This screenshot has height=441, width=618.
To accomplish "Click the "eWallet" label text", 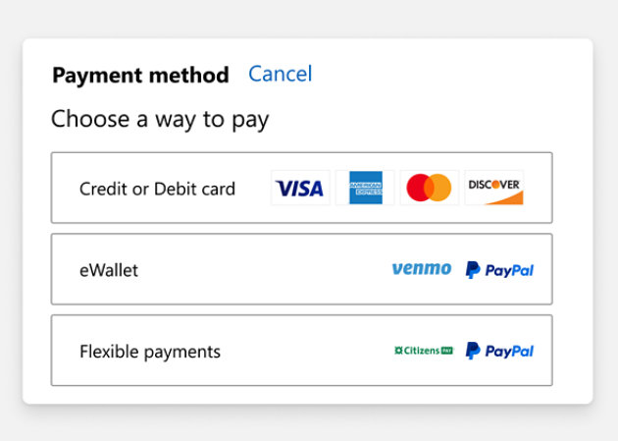I will coord(109,270).
